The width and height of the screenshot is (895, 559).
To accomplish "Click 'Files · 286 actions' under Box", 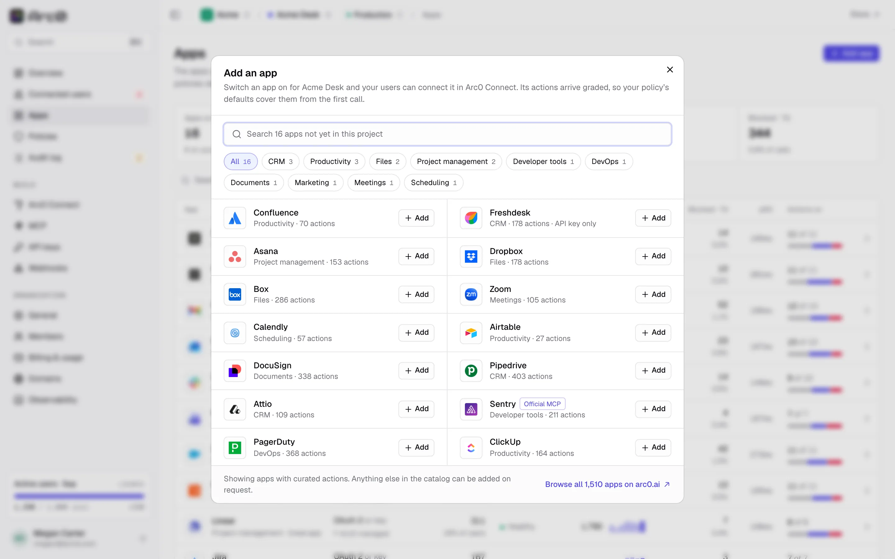I will (x=284, y=300).
